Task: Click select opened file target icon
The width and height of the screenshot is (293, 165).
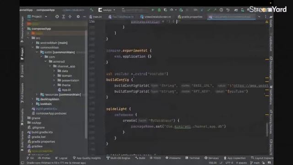Action: [57, 16]
